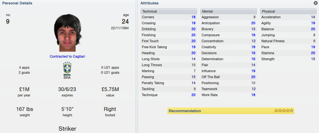The height and width of the screenshot is (133, 319).
Task: Click the yellow Recommendation bar
Action: point(231,111)
